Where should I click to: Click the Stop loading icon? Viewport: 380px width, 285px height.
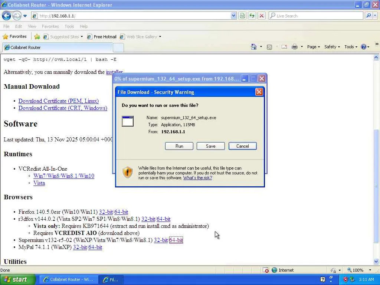point(262,16)
